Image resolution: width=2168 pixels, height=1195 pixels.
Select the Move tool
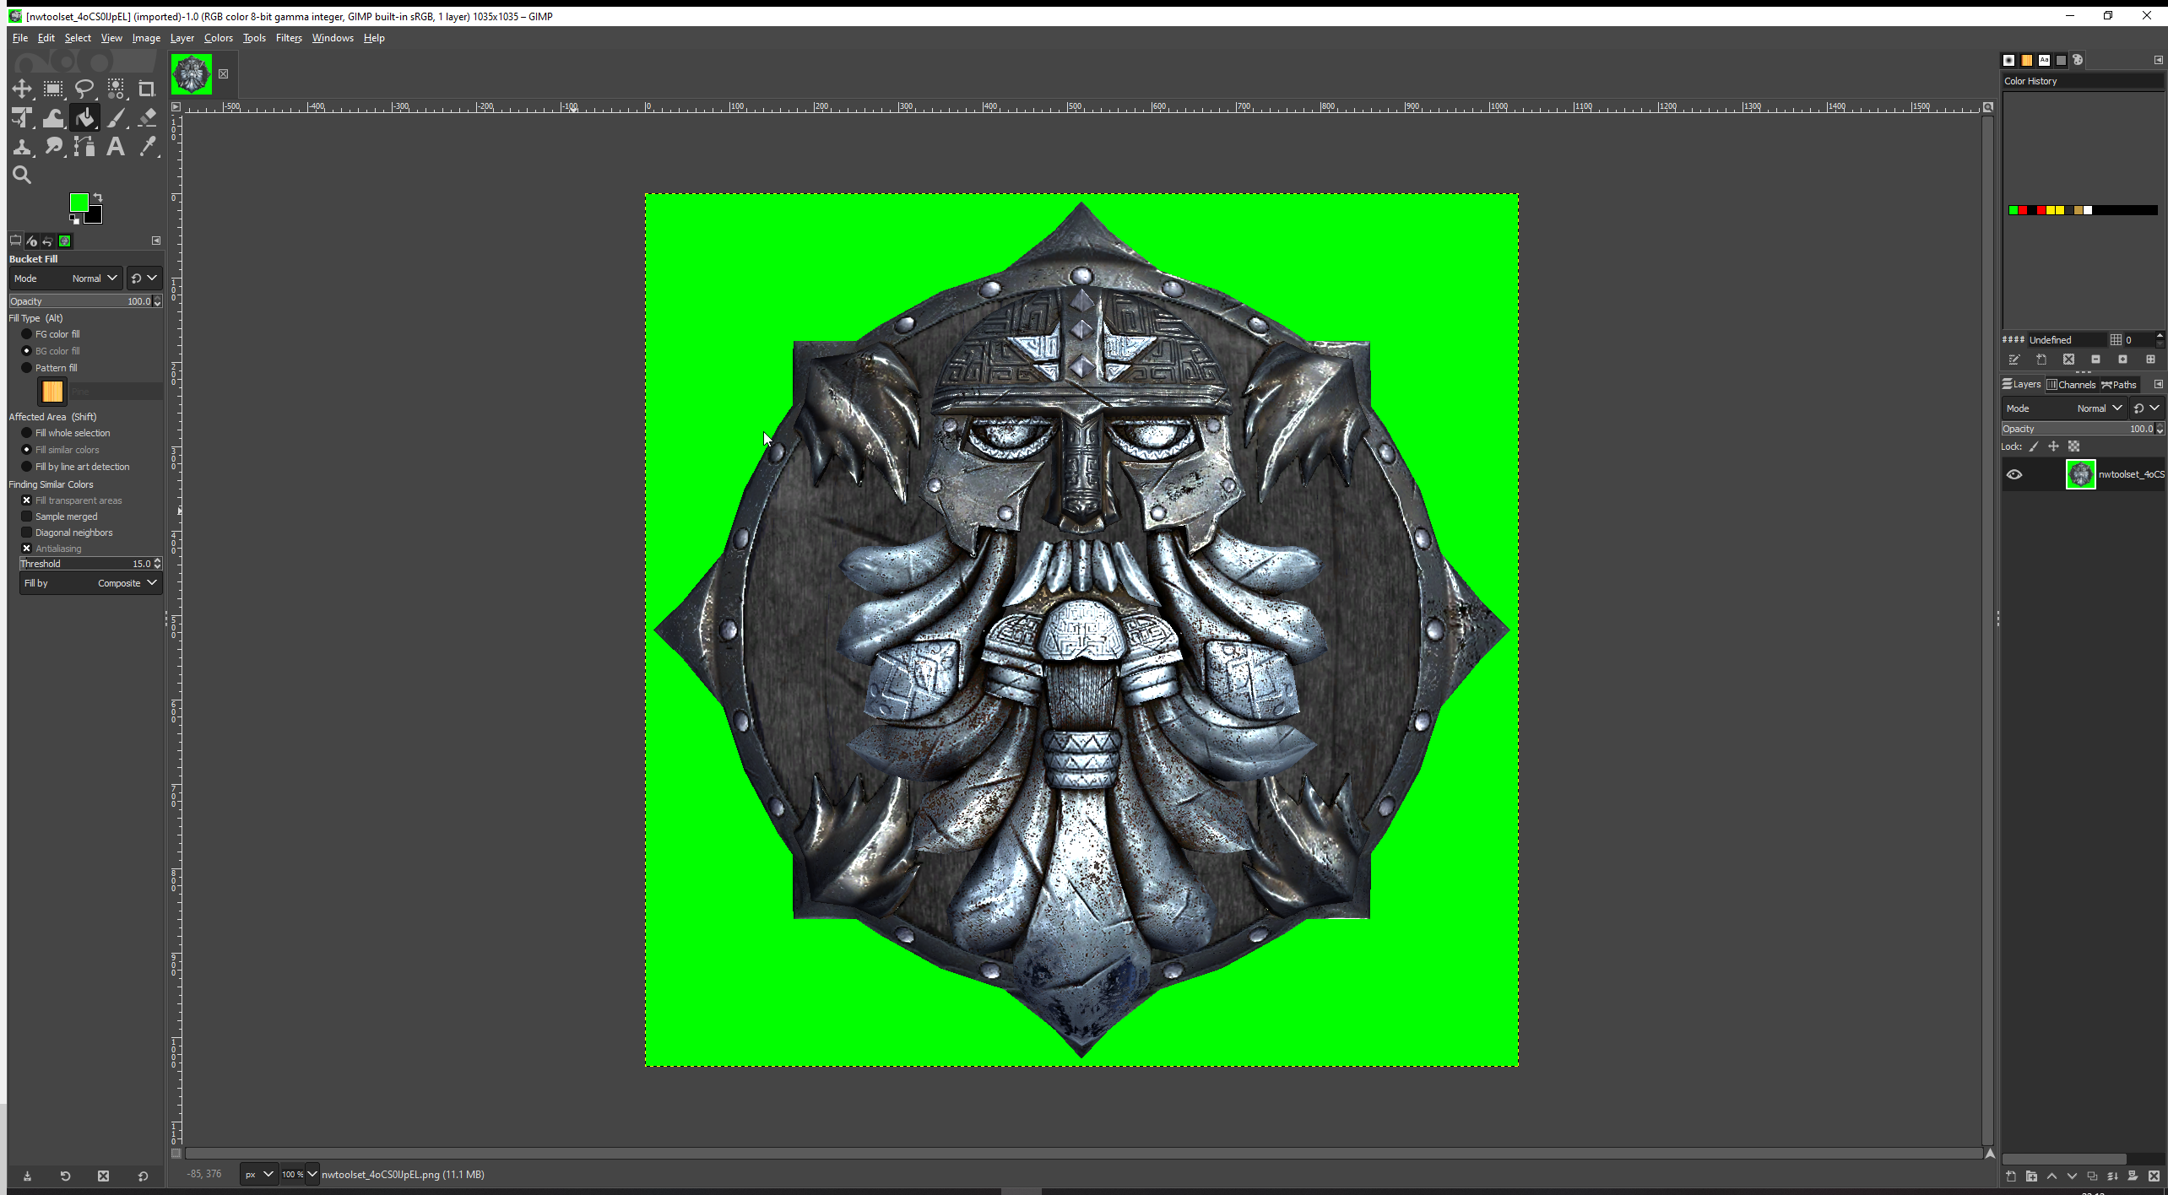coord(22,89)
